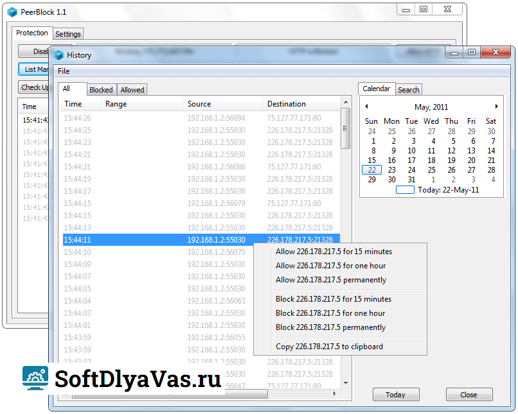This screenshot has height=414, width=518.
Task: Click List Manager button in PeerBlock window
Action: coord(33,69)
